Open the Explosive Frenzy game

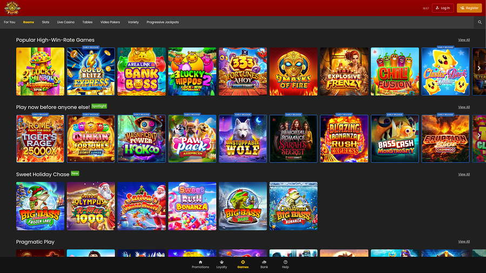tap(344, 72)
